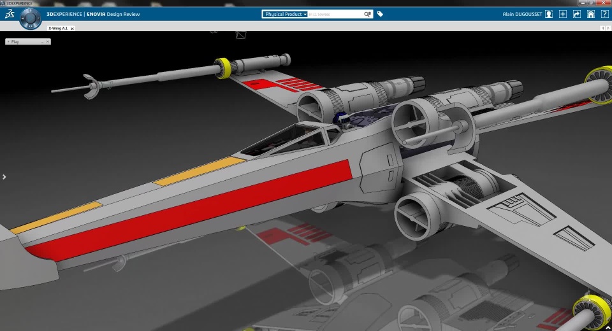Expand the bottom-right corner chevron
Viewport: 612px width, 331px height.
pyautogui.click(x=608, y=328)
